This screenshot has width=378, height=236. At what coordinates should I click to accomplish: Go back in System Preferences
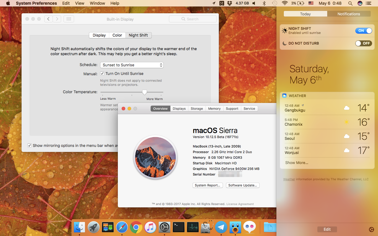point(48,19)
